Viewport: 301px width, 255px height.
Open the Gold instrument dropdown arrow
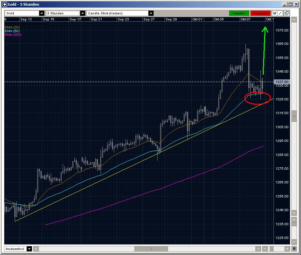(42, 13)
